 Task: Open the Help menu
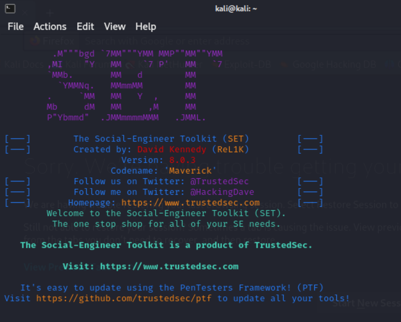point(146,27)
